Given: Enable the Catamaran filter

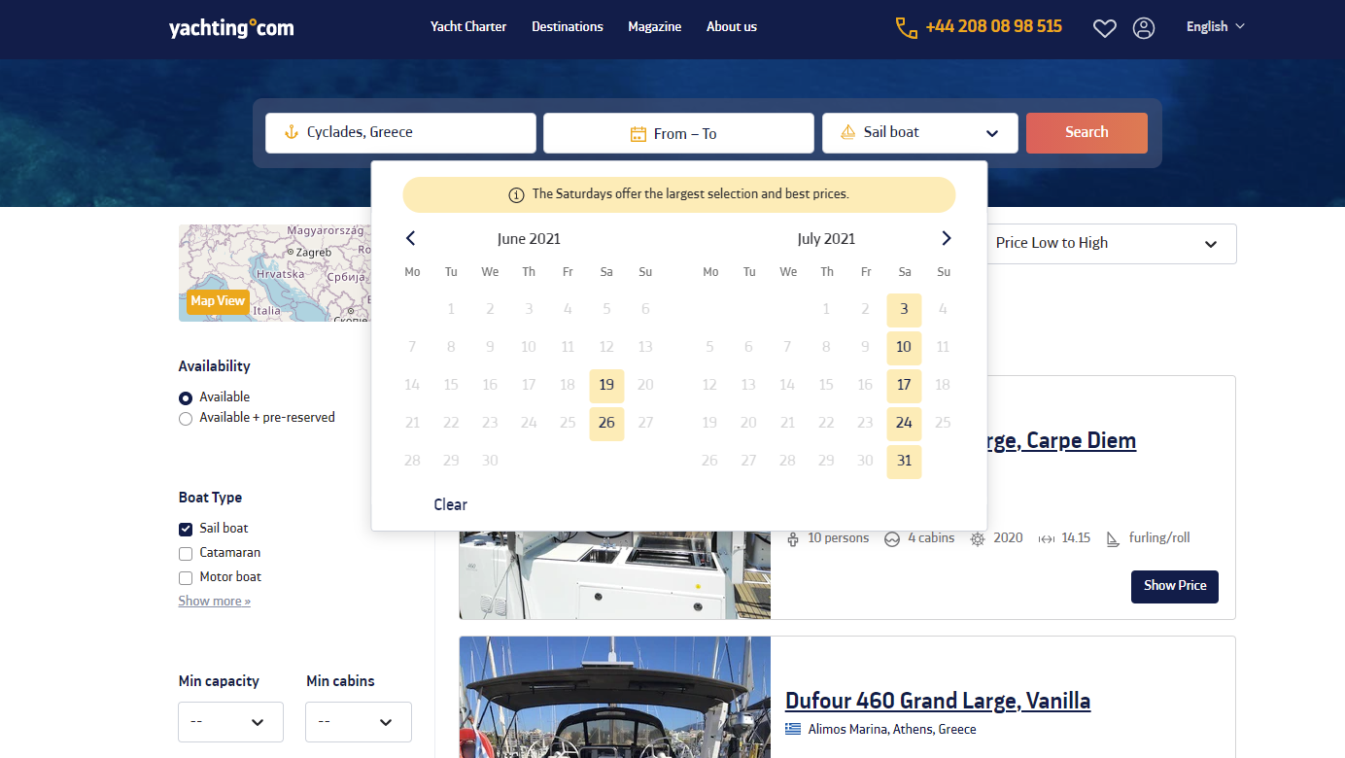Looking at the screenshot, I should click(185, 553).
